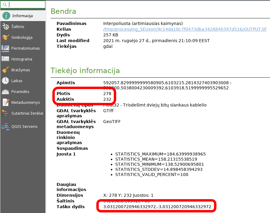The image size is (270, 213).
Task: Click the STATISTICS_VALID_PERCENT=100 entry
Action: (152, 174)
